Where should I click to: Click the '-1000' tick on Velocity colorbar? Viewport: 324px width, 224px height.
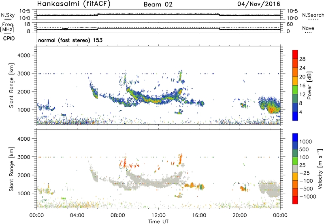pyautogui.click(x=308, y=197)
